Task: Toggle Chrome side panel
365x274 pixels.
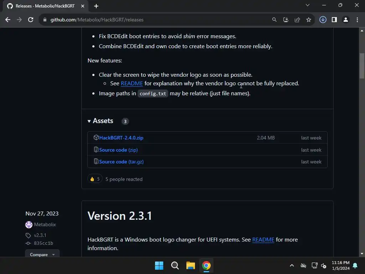Action: coord(334,20)
